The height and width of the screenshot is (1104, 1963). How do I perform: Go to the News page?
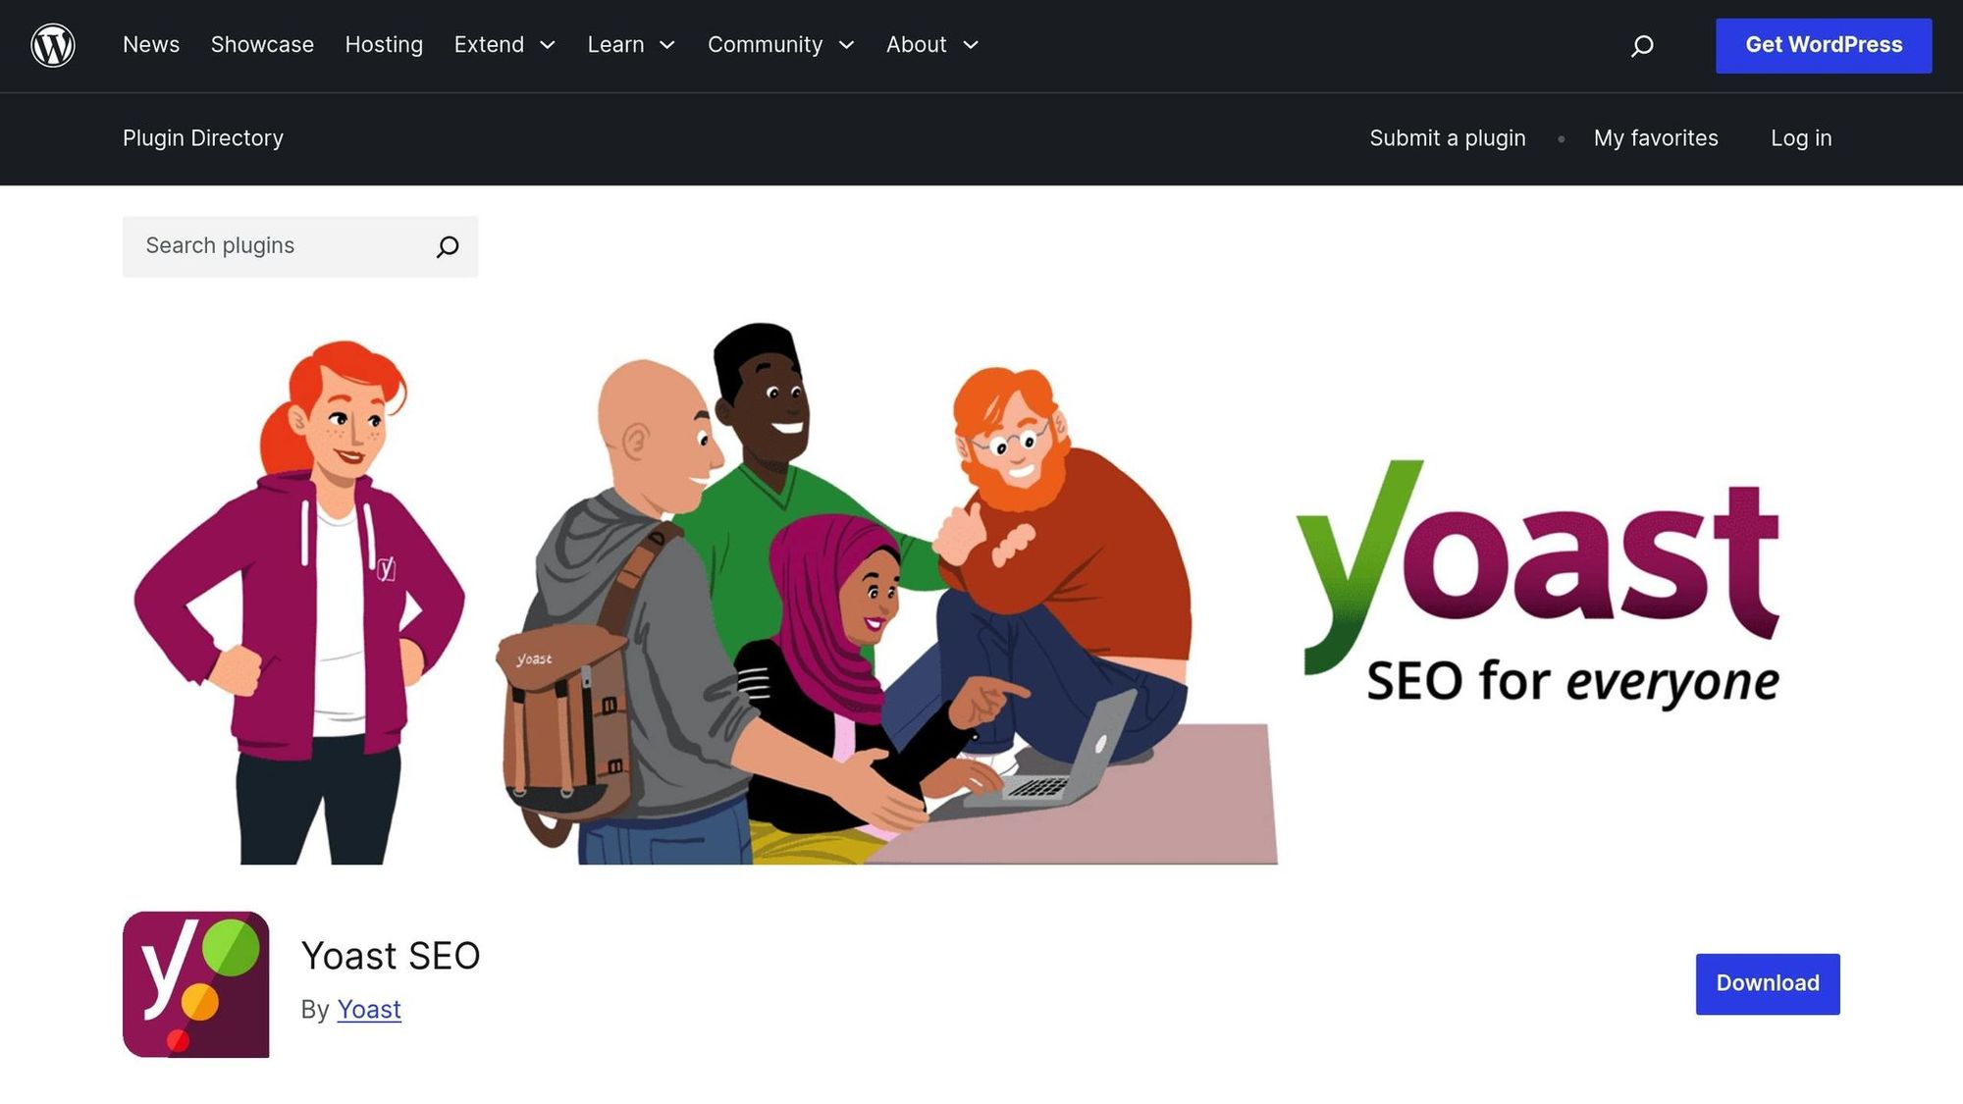coord(151,45)
